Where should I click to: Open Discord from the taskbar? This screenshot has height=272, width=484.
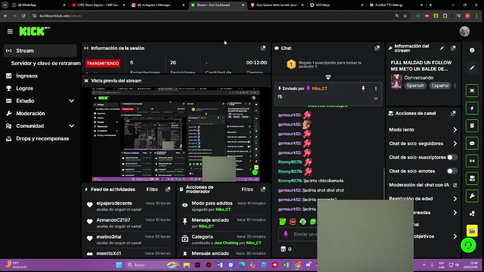308,265
